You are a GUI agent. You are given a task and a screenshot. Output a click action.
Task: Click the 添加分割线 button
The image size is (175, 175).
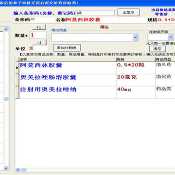point(67,48)
